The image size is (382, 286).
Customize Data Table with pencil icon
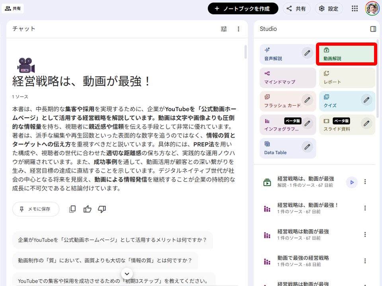307,147
